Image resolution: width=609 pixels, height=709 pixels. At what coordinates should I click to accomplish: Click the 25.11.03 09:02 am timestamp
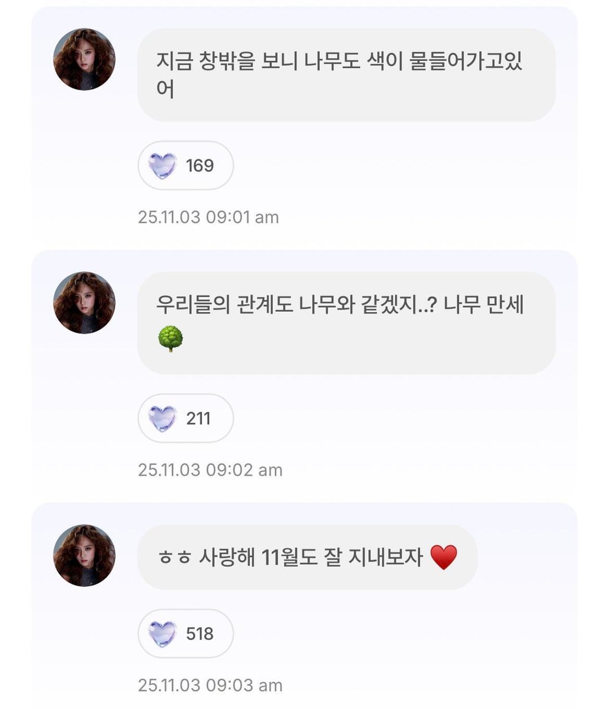coord(210,470)
